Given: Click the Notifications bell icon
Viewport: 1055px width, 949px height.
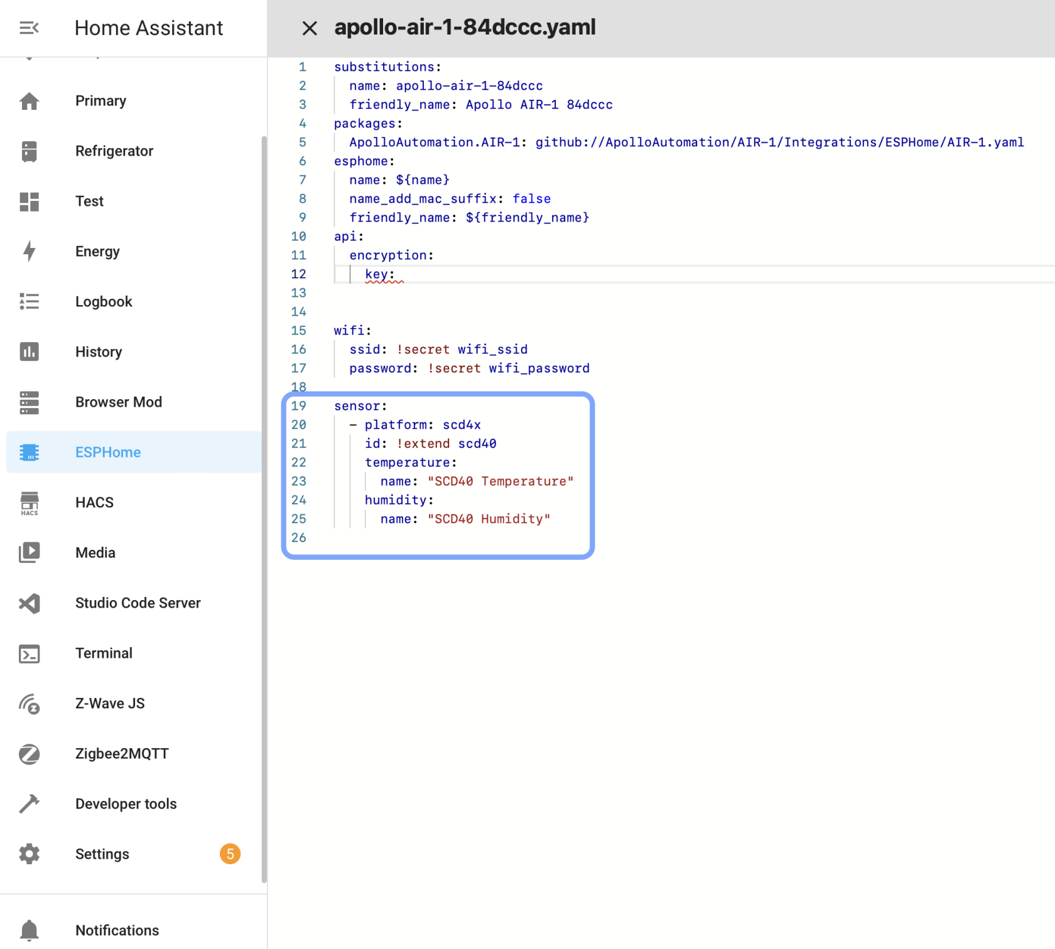Looking at the screenshot, I should coord(29,930).
